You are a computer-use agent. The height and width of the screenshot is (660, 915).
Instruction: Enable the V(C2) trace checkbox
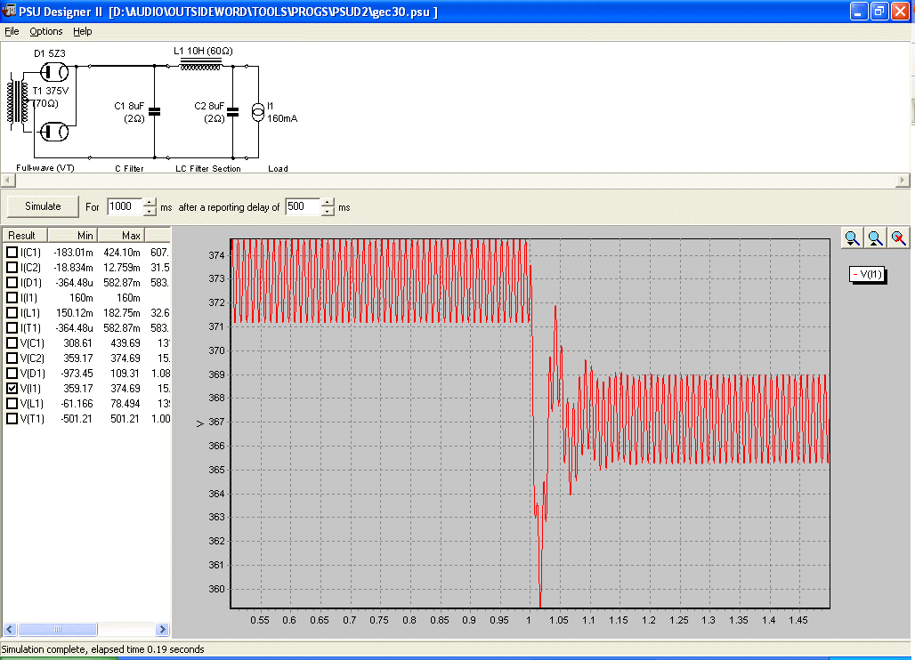point(12,358)
